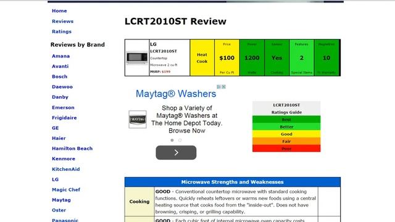View KitchenAid brand reviews

pyautogui.click(x=66, y=169)
